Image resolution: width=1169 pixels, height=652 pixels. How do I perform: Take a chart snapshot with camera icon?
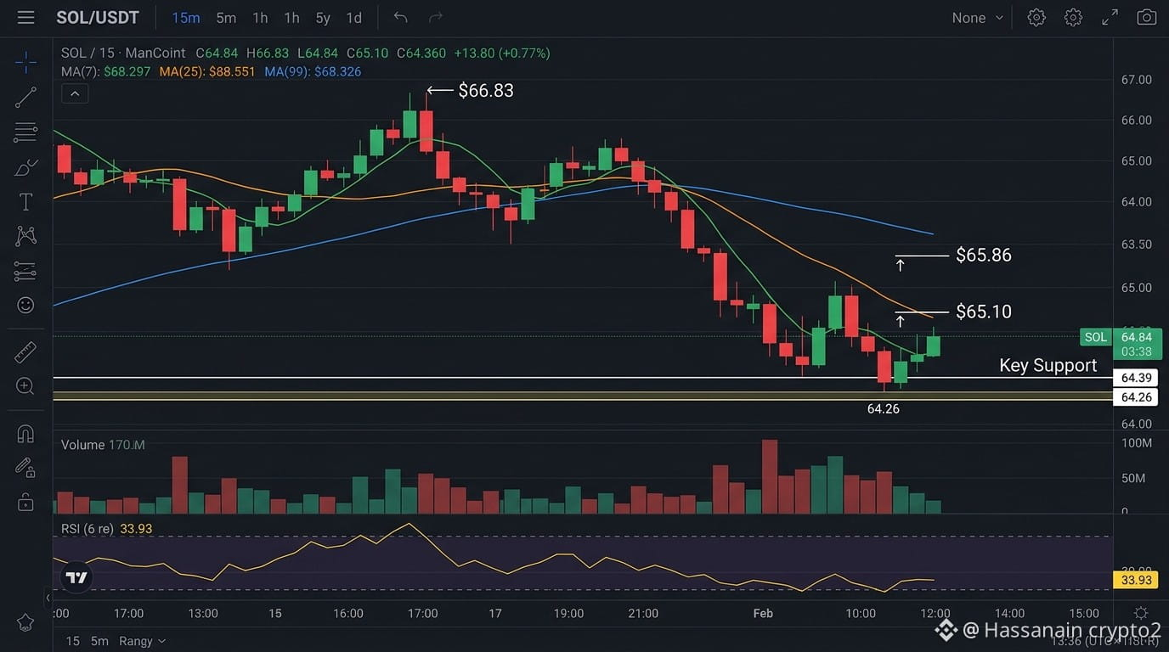pyautogui.click(x=1147, y=18)
